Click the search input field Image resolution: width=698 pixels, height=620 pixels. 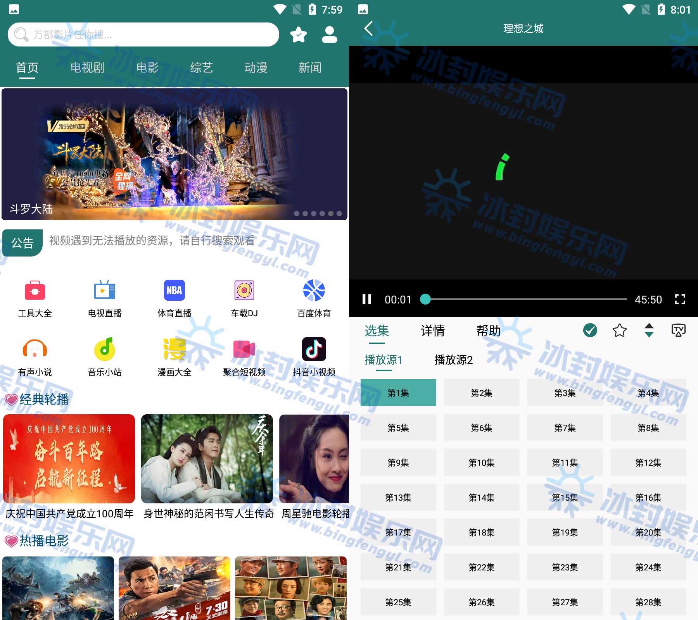pyautogui.click(x=143, y=34)
